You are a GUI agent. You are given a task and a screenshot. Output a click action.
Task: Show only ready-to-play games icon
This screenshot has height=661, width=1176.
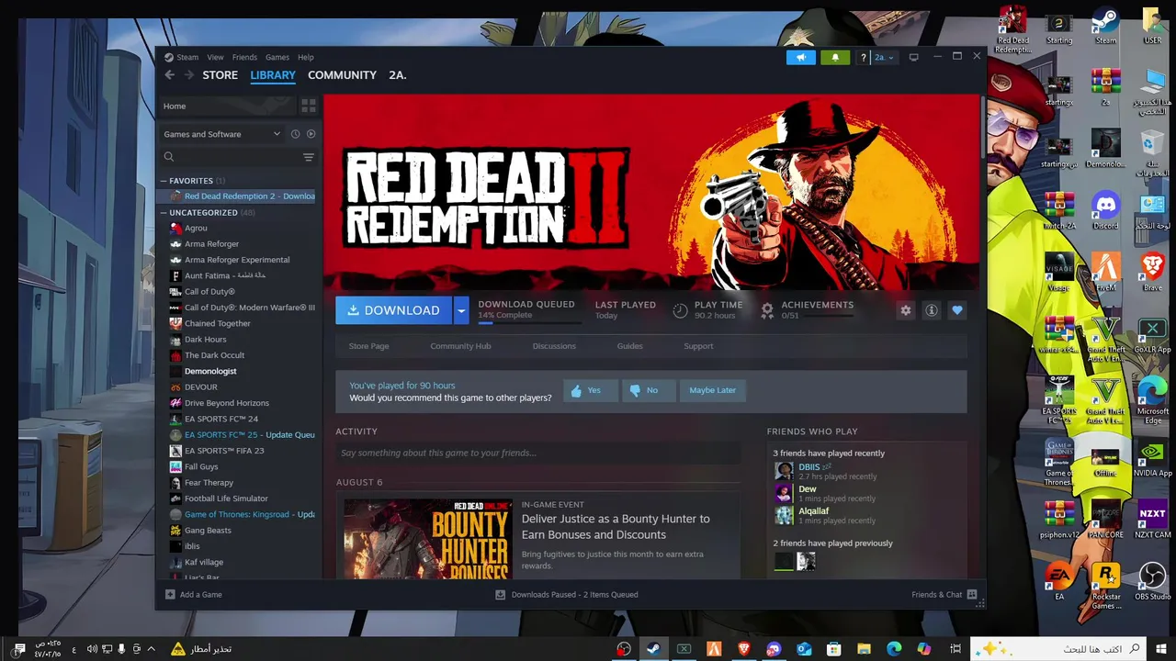311,134
